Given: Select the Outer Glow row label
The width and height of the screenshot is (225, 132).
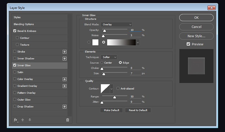Looking at the screenshot, I should point(24,99).
